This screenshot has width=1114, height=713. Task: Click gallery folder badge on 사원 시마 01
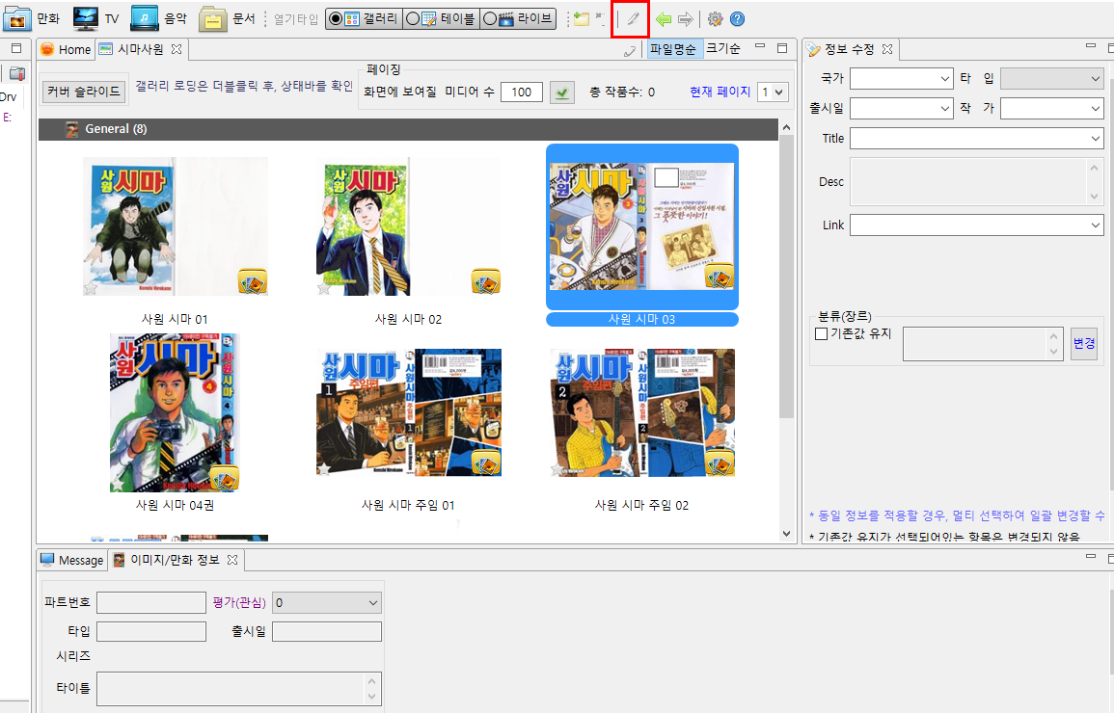(x=252, y=281)
